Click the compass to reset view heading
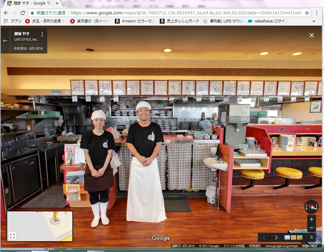 click(x=311, y=207)
